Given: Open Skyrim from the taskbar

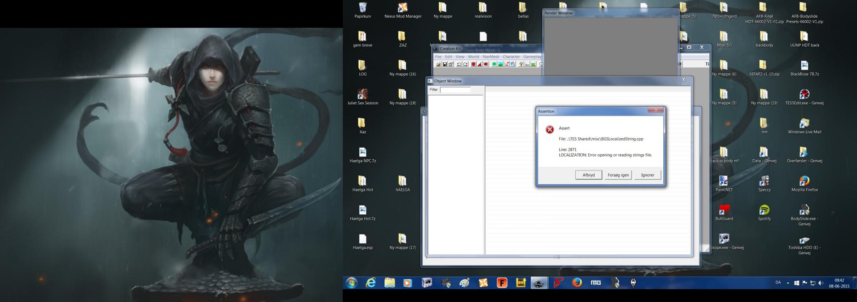Looking at the screenshot, I should [x=633, y=283].
